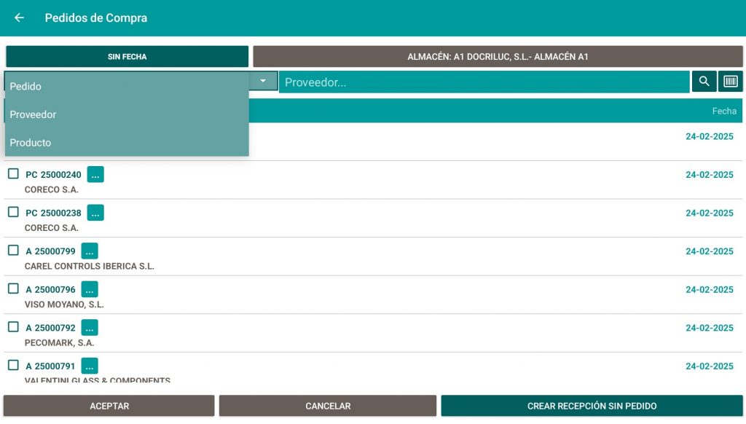Check the box for PC 25000240
746x424 pixels.
tap(13, 174)
